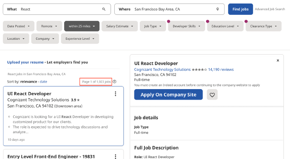Click the Upload your resume link
Viewport: 290px width, 159px height.
point(25,62)
